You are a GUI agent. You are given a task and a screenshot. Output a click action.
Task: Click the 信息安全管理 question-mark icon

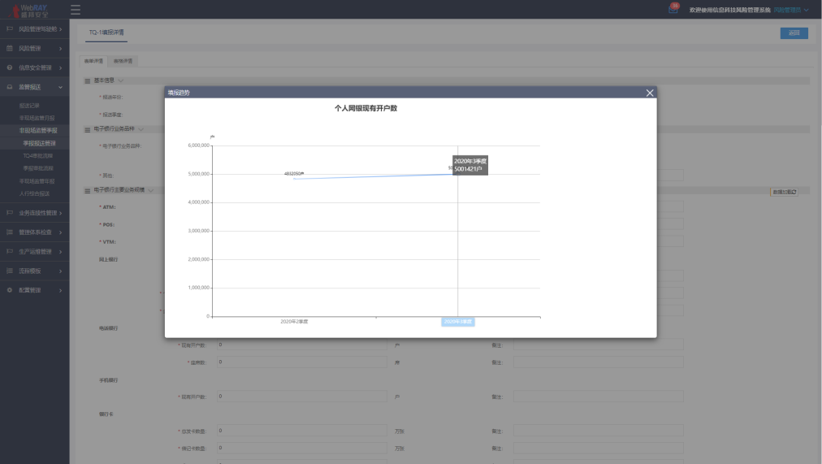[x=10, y=67]
